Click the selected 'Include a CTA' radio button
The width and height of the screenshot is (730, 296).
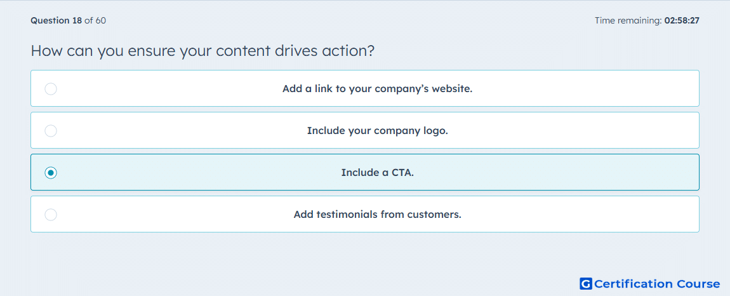pos(51,173)
